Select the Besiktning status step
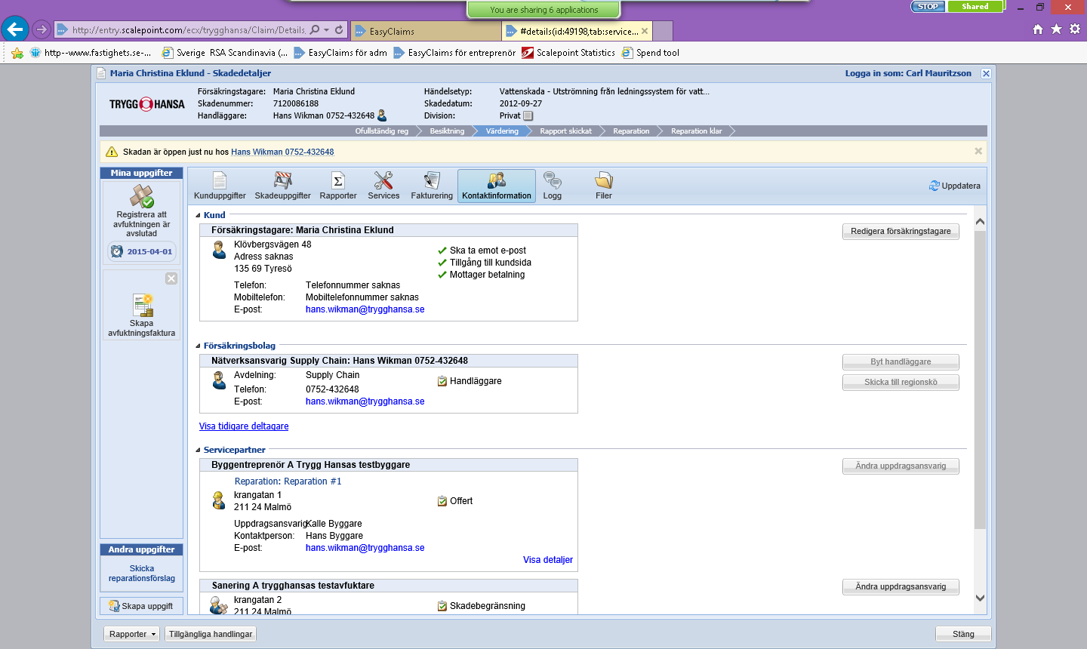The height and width of the screenshot is (649, 1087). [x=447, y=131]
